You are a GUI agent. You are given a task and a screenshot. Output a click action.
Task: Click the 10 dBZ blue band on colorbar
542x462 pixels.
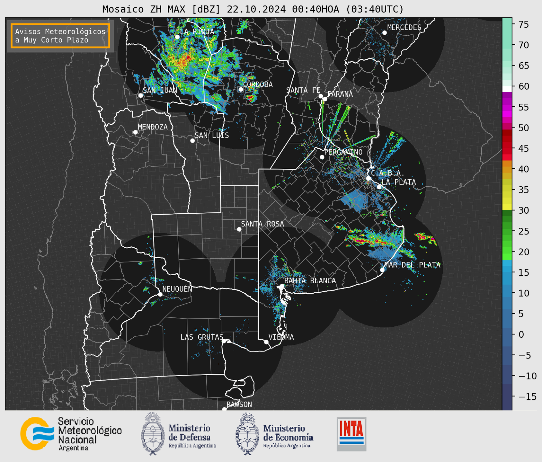click(x=507, y=293)
